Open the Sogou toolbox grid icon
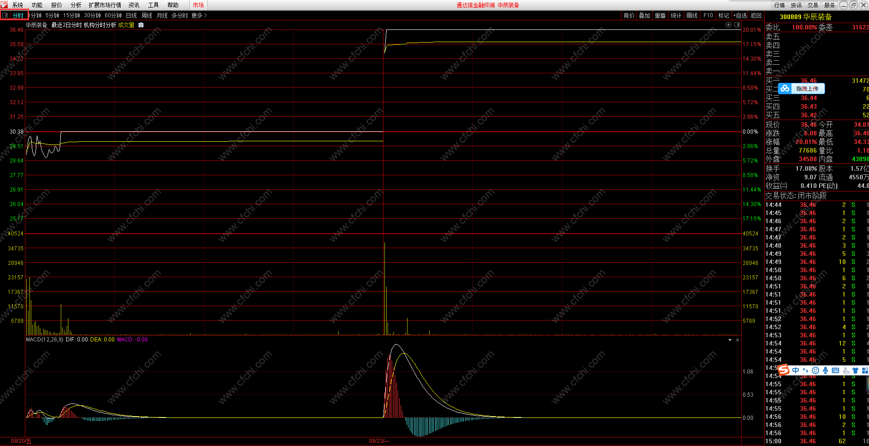The image size is (869, 446). (865, 370)
